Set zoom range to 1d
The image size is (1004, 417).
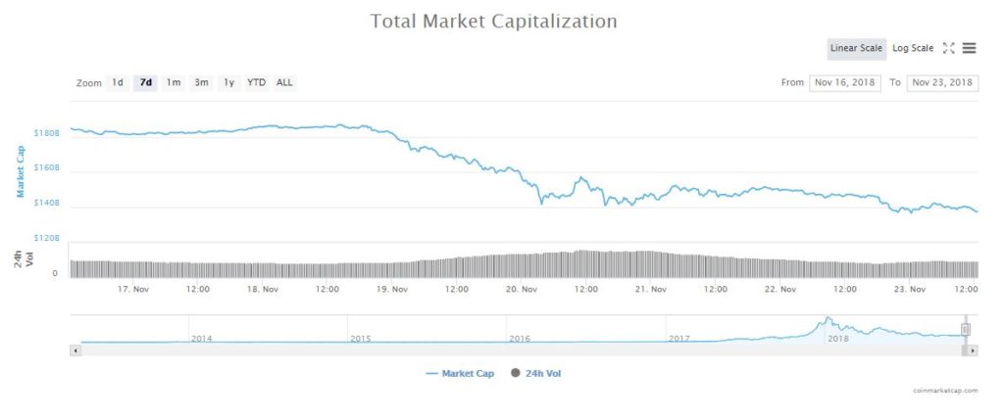click(x=118, y=82)
